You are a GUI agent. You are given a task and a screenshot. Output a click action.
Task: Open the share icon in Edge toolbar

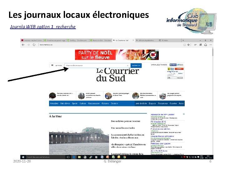tap(206, 45)
